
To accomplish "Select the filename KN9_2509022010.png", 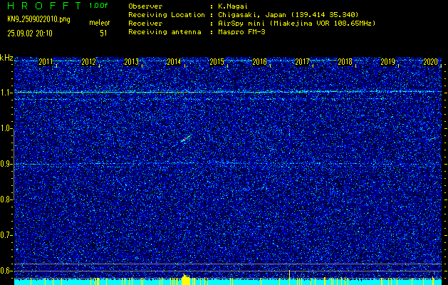I will click(x=38, y=19).
